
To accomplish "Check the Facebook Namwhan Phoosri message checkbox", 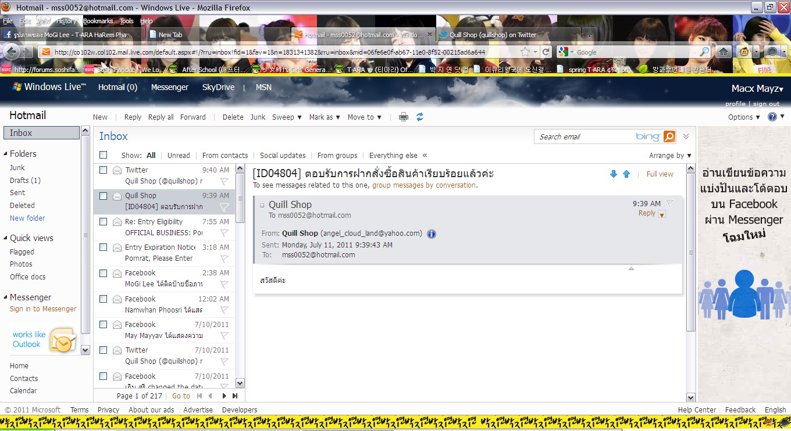I will point(104,299).
